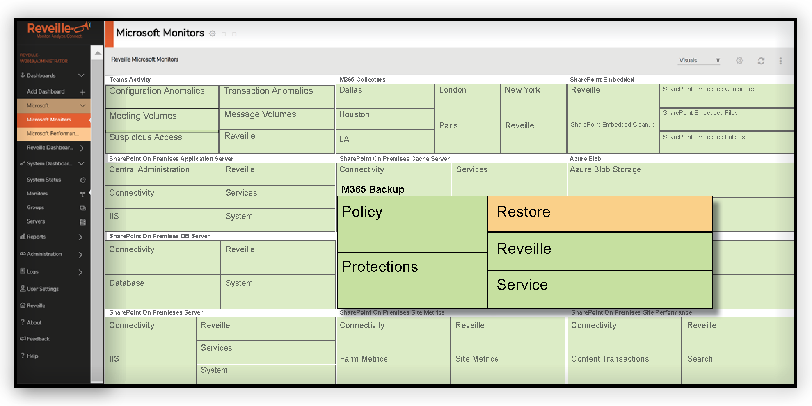Open Database tile in DB Server
The image size is (812, 406).
(162, 292)
